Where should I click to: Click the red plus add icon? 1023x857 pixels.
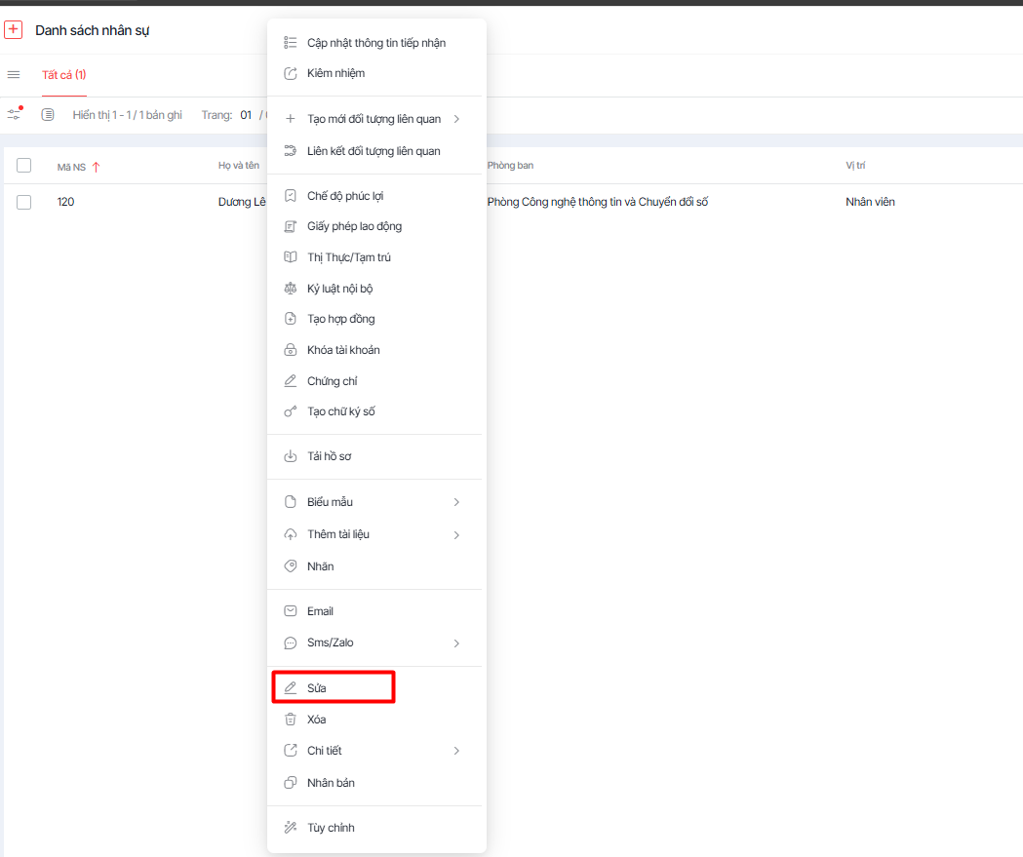click(14, 29)
